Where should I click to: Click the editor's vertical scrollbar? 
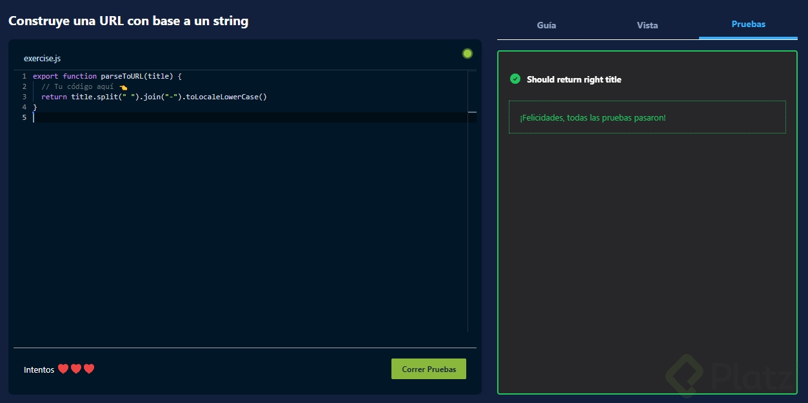471,193
